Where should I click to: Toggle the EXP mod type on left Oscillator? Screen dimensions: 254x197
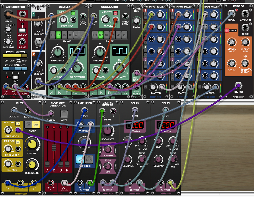click(x=73, y=13)
